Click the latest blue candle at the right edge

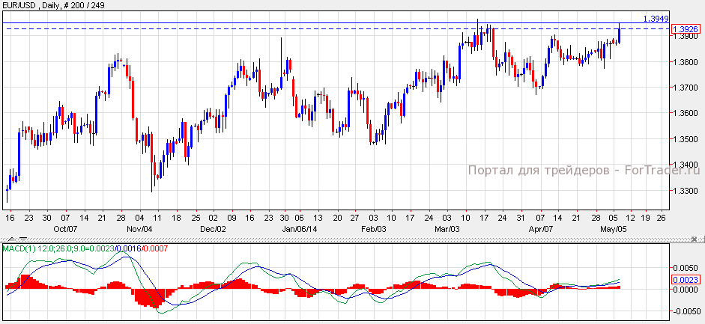pyautogui.click(x=619, y=34)
